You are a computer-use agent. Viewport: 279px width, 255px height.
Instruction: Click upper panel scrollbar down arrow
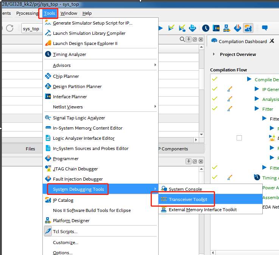point(201,134)
